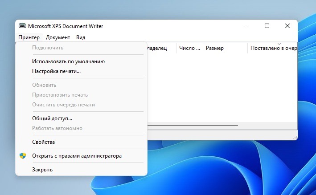This screenshot has height=195, width=316.
Task: Open the Документ menu
Action: point(58,37)
